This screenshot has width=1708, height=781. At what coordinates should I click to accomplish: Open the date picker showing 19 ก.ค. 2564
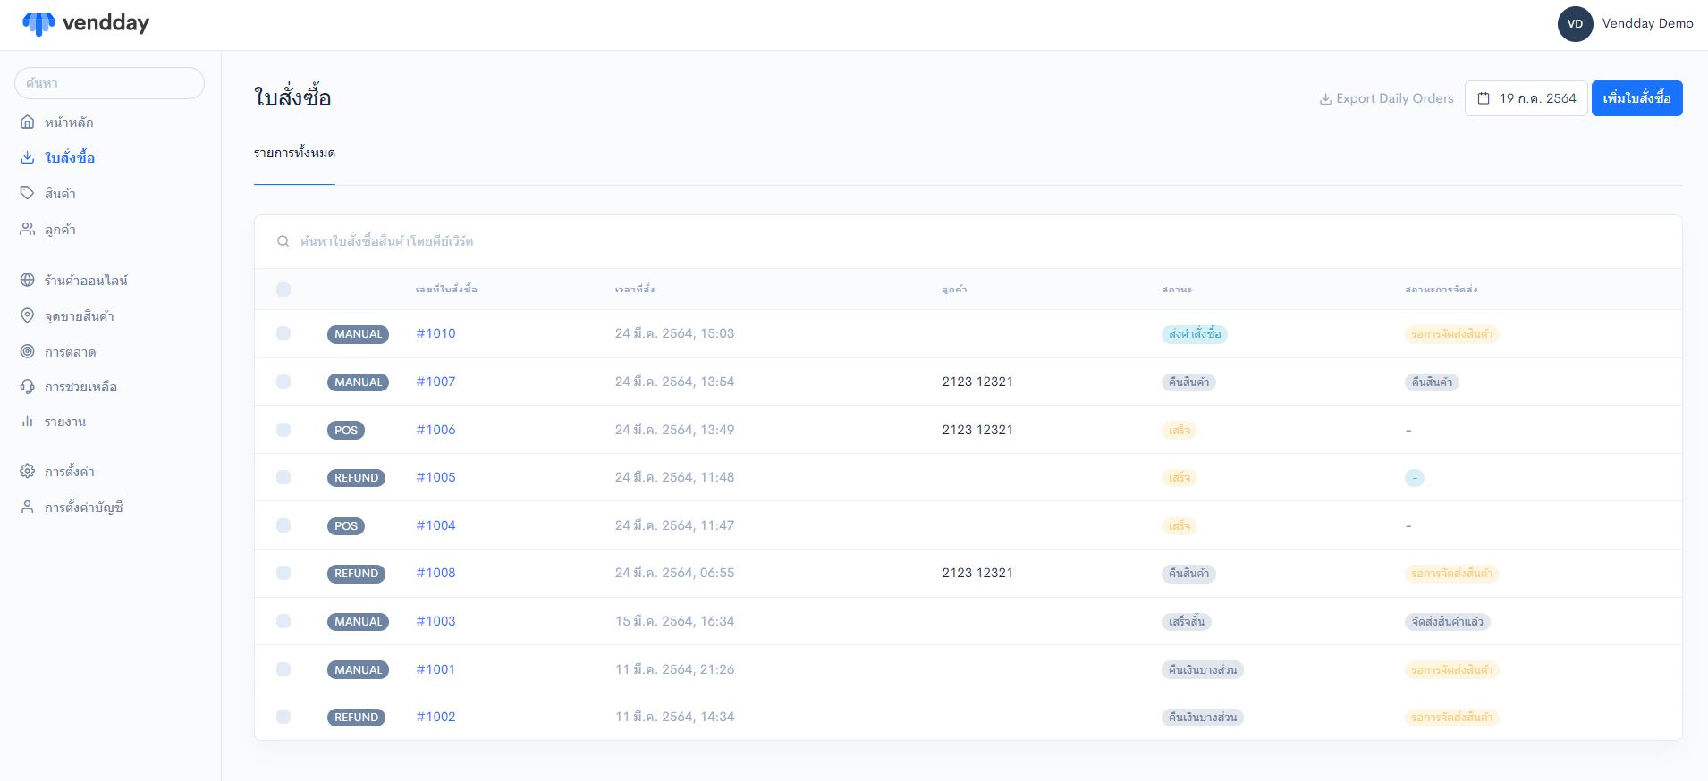(x=1526, y=98)
